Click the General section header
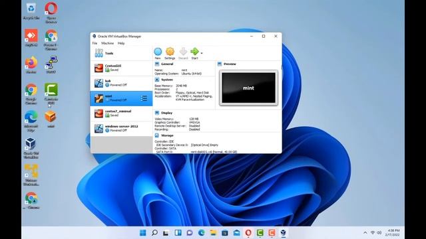 click(x=167, y=64)
